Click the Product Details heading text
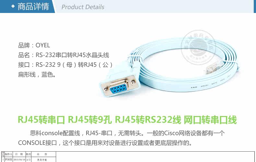Screen dimensions: 256x162 pos(83,7)
